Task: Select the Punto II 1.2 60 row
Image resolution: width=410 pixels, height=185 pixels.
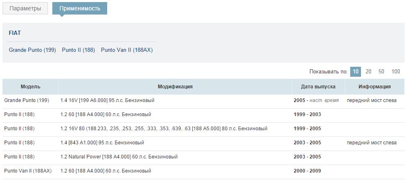Action: point(106,114)
